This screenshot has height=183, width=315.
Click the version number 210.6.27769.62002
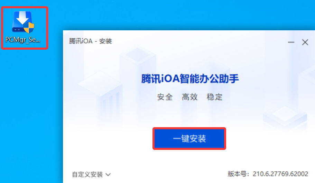click(280, 174)
